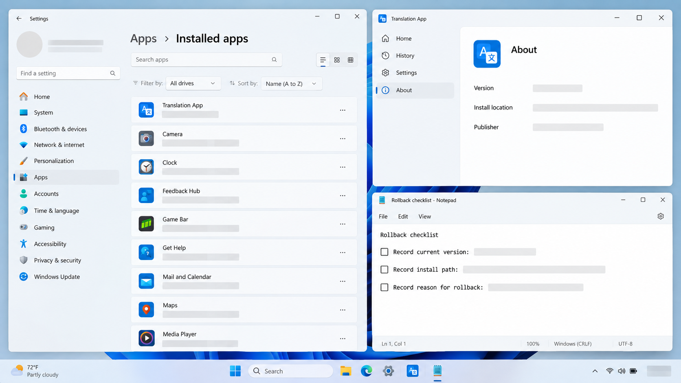The width and height of the screenshot is (681, 383).
Task: Click the Find a setting field
Action: (68, 73)
